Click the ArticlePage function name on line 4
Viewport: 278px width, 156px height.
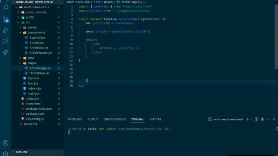128,19
